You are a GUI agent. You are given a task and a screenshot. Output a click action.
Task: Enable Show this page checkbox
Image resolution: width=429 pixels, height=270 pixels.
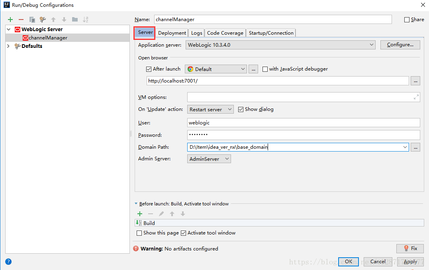[139, 233]
